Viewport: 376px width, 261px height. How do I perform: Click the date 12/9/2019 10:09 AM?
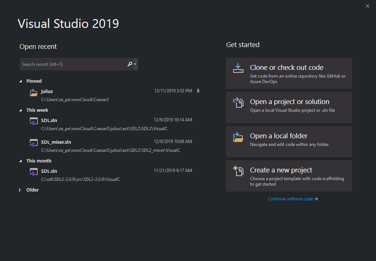[173, 142]
